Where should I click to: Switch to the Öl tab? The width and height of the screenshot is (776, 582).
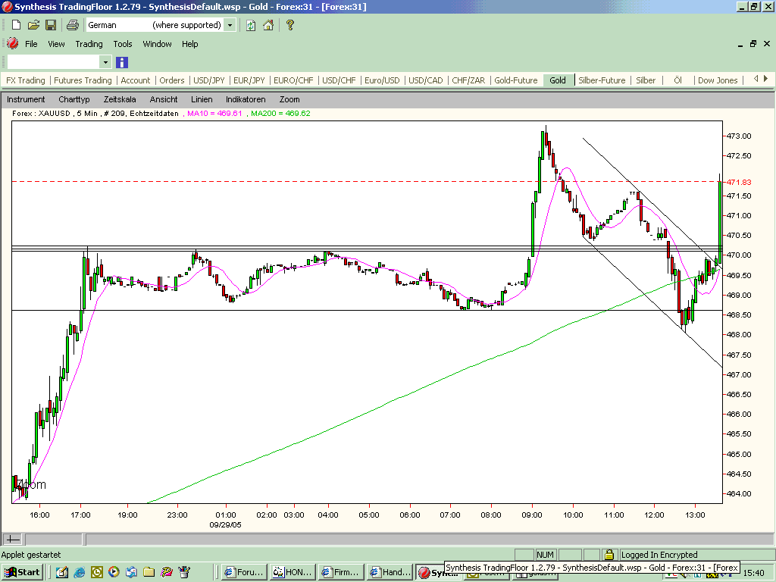pos(678,80)
